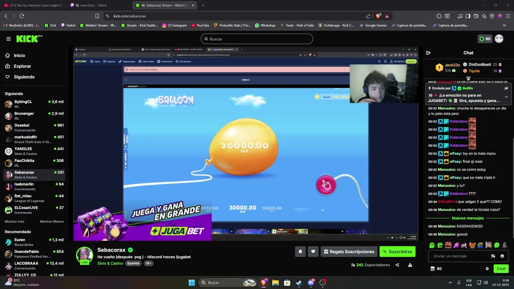
Task: Open recommended channel DuendePablo
Action: (x=34, y=254)
